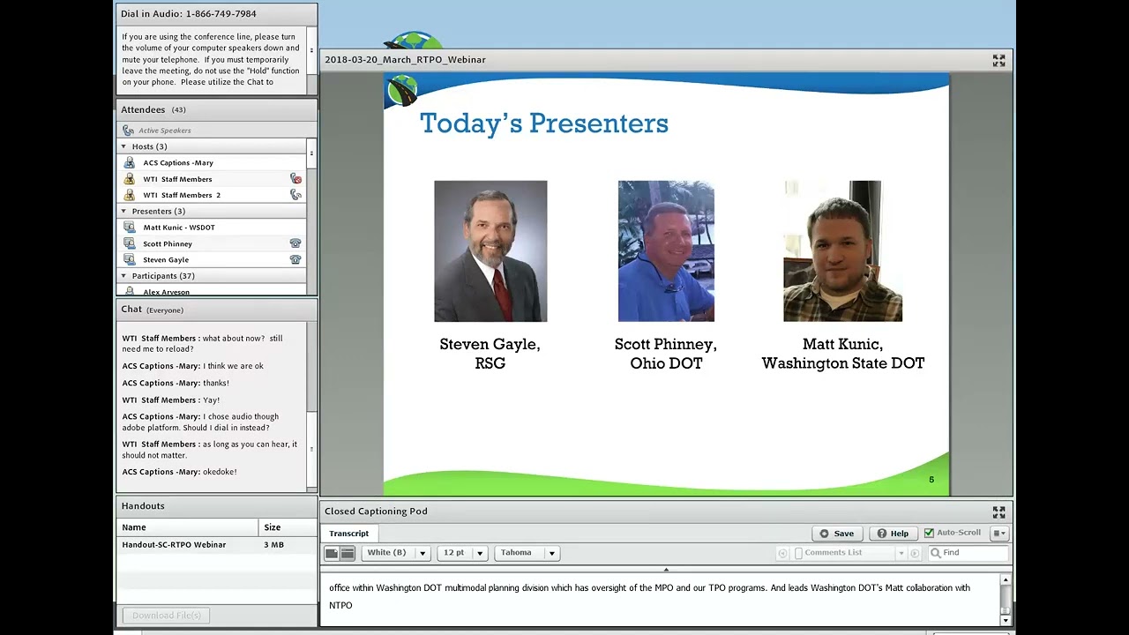Select Handout-SC-RTPO Webinar file in Handouts
This screenshot has height=635, width=1129.
point(216,545)
